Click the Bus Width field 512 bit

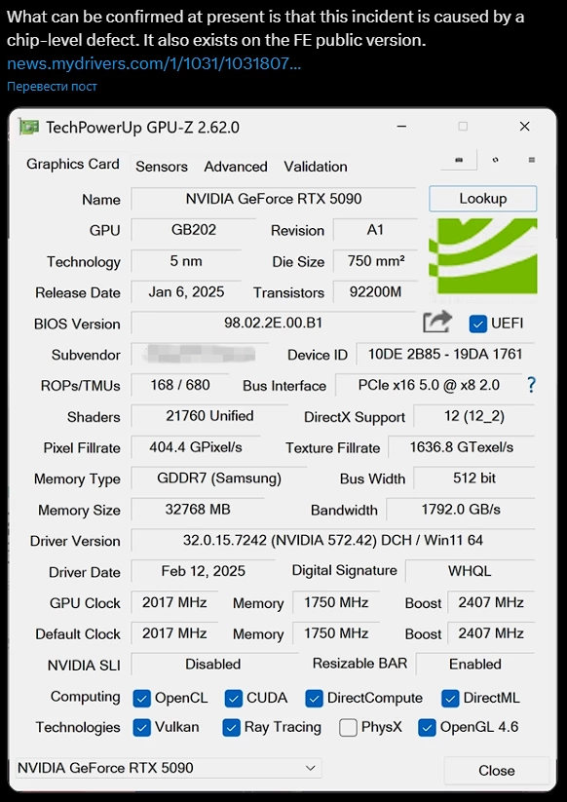473,478
